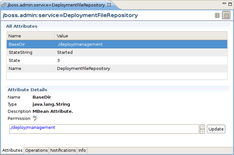Click the Update button

pos(216,129)
